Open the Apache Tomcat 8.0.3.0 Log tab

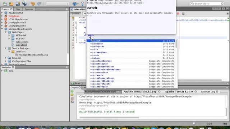pos(140,92)
